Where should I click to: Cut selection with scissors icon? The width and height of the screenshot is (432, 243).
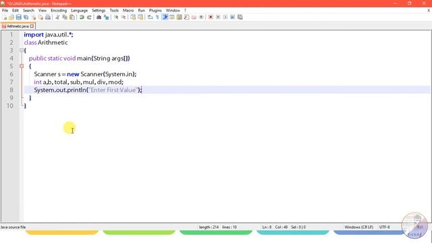(57, 18)
